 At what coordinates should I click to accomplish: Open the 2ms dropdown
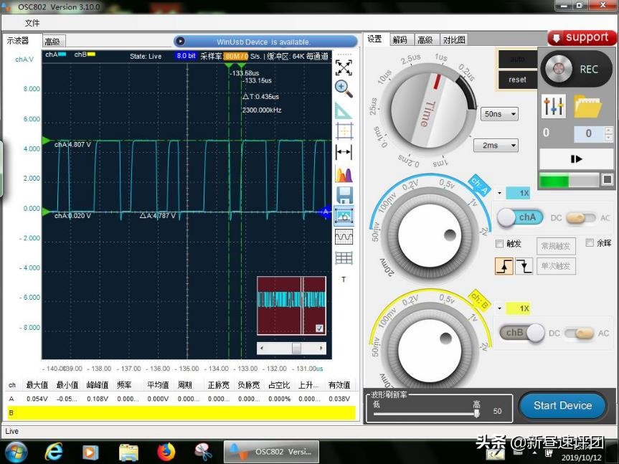point(495,146)
